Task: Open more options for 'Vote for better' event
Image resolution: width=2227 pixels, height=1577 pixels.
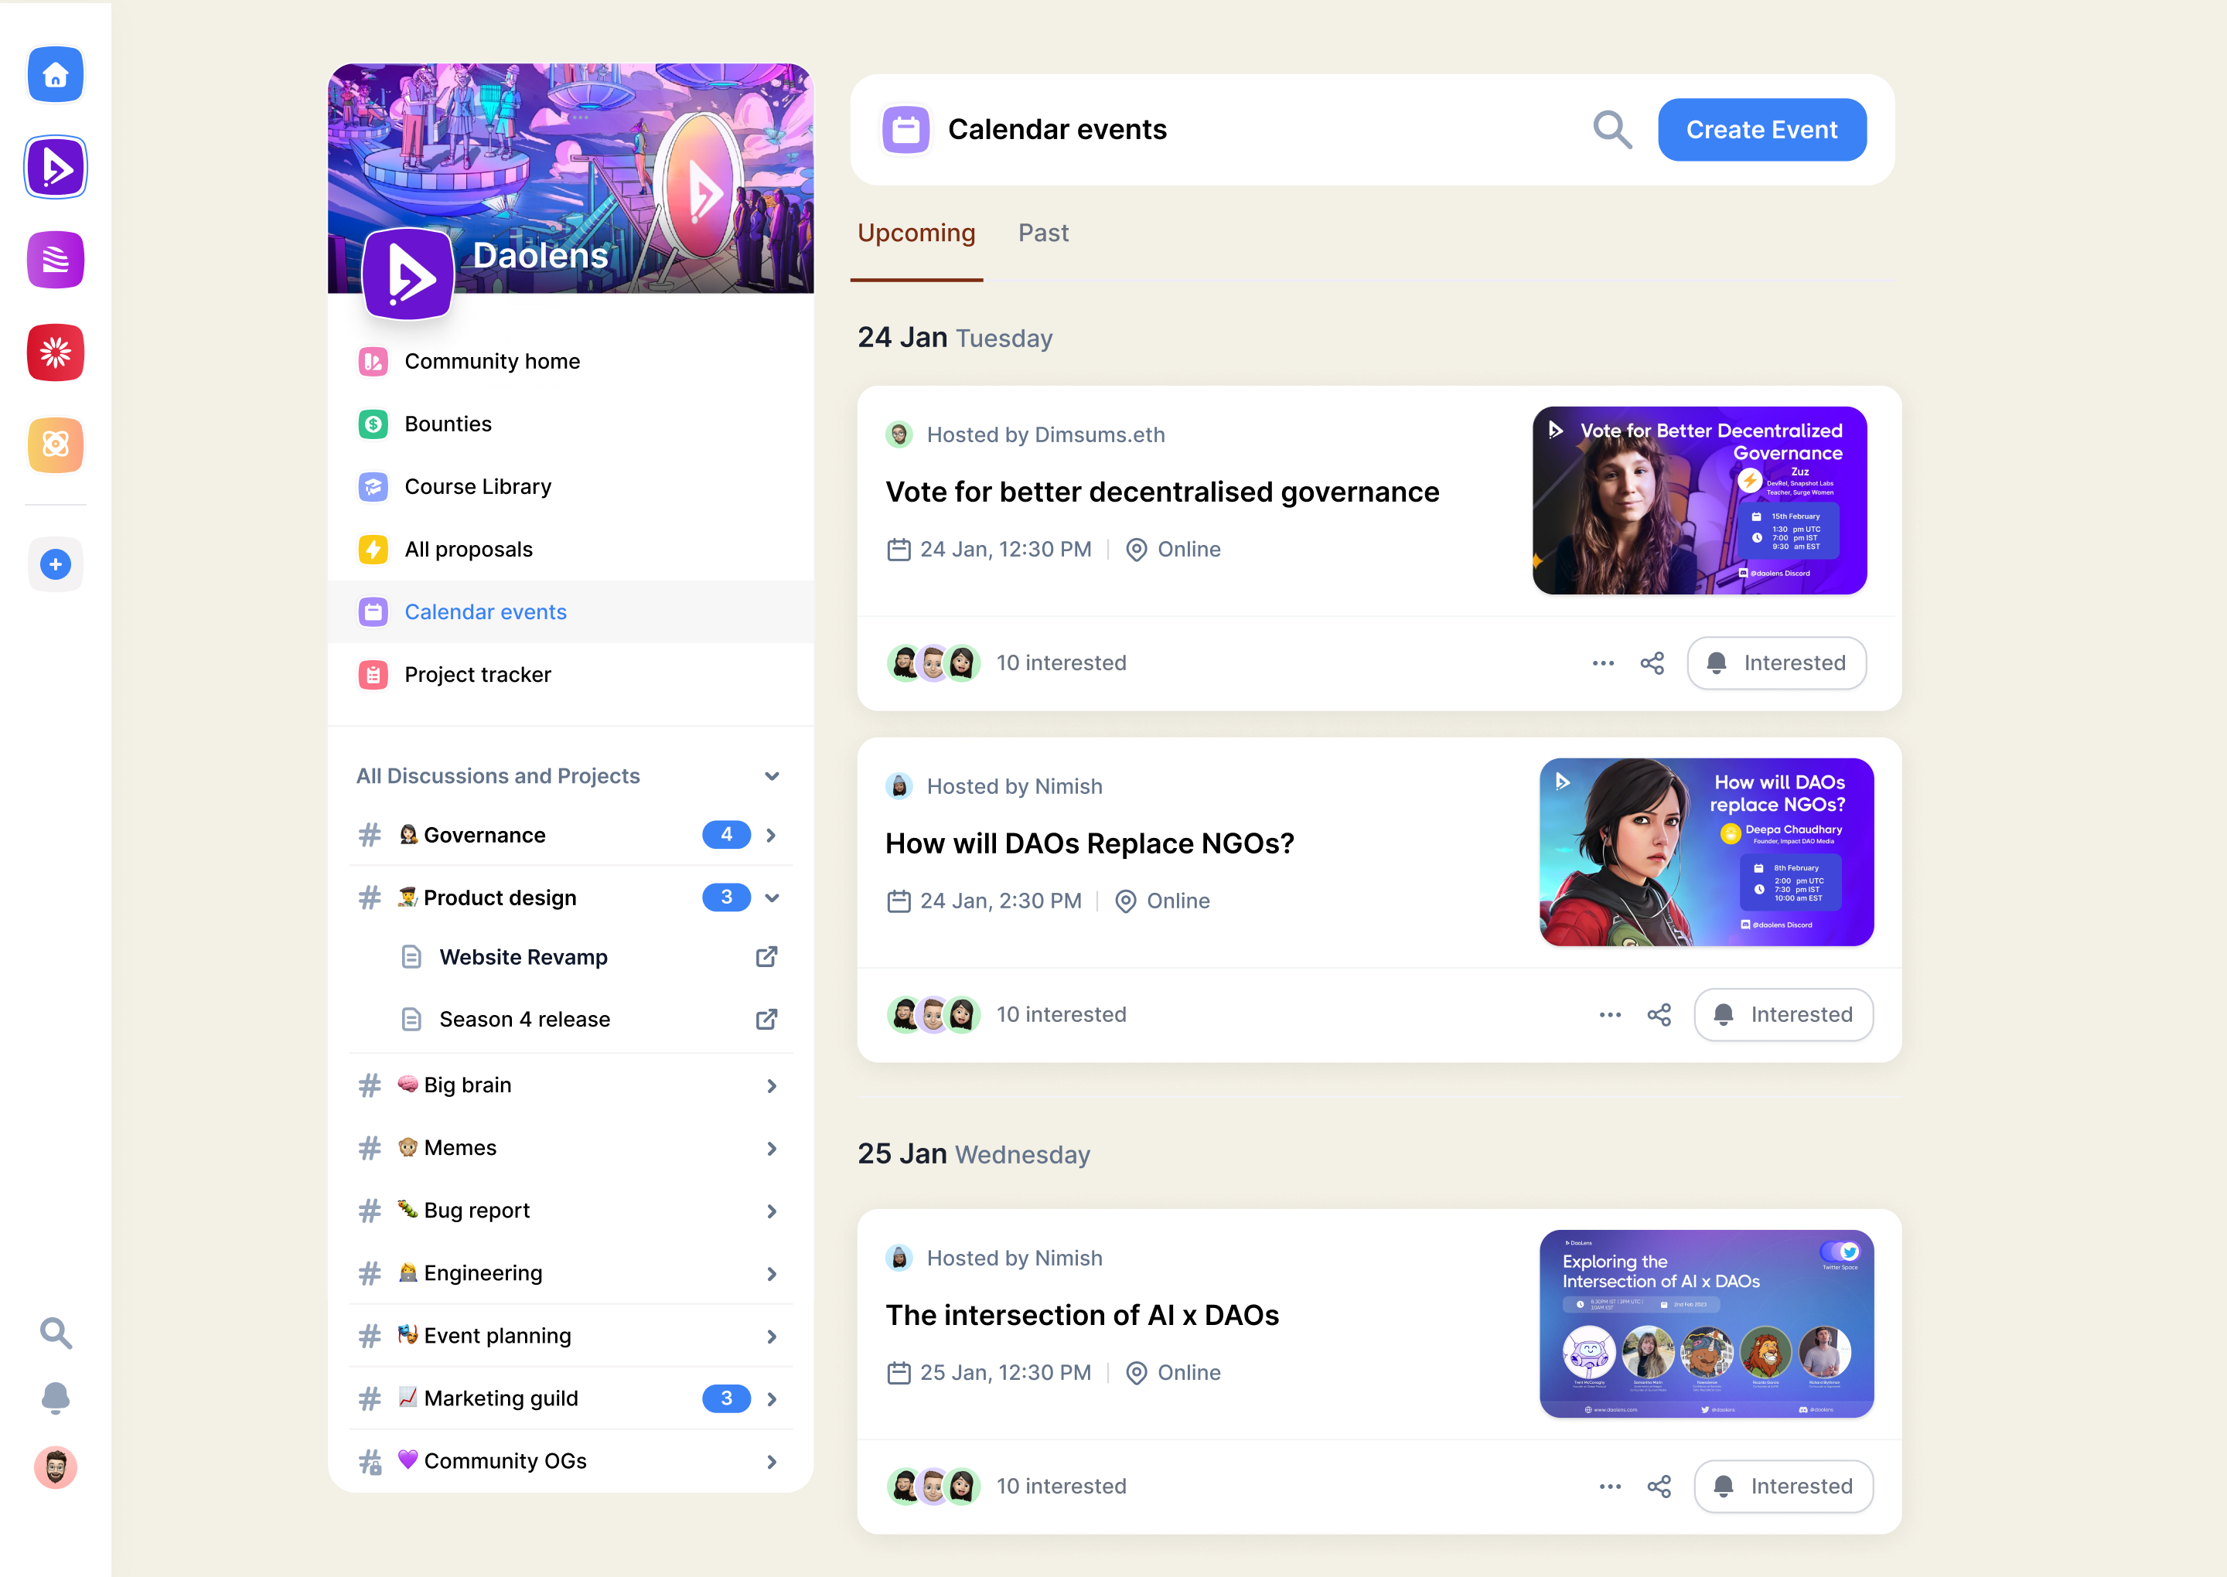Action: (1602, 663)
